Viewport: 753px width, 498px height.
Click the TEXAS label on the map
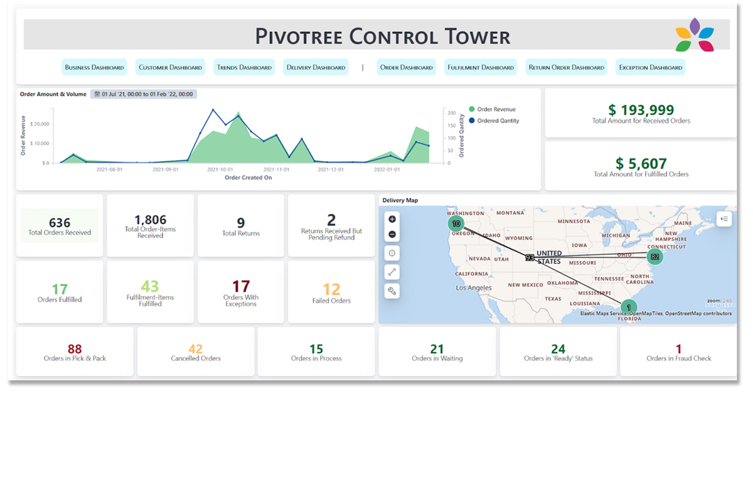[x=553, y=299]
